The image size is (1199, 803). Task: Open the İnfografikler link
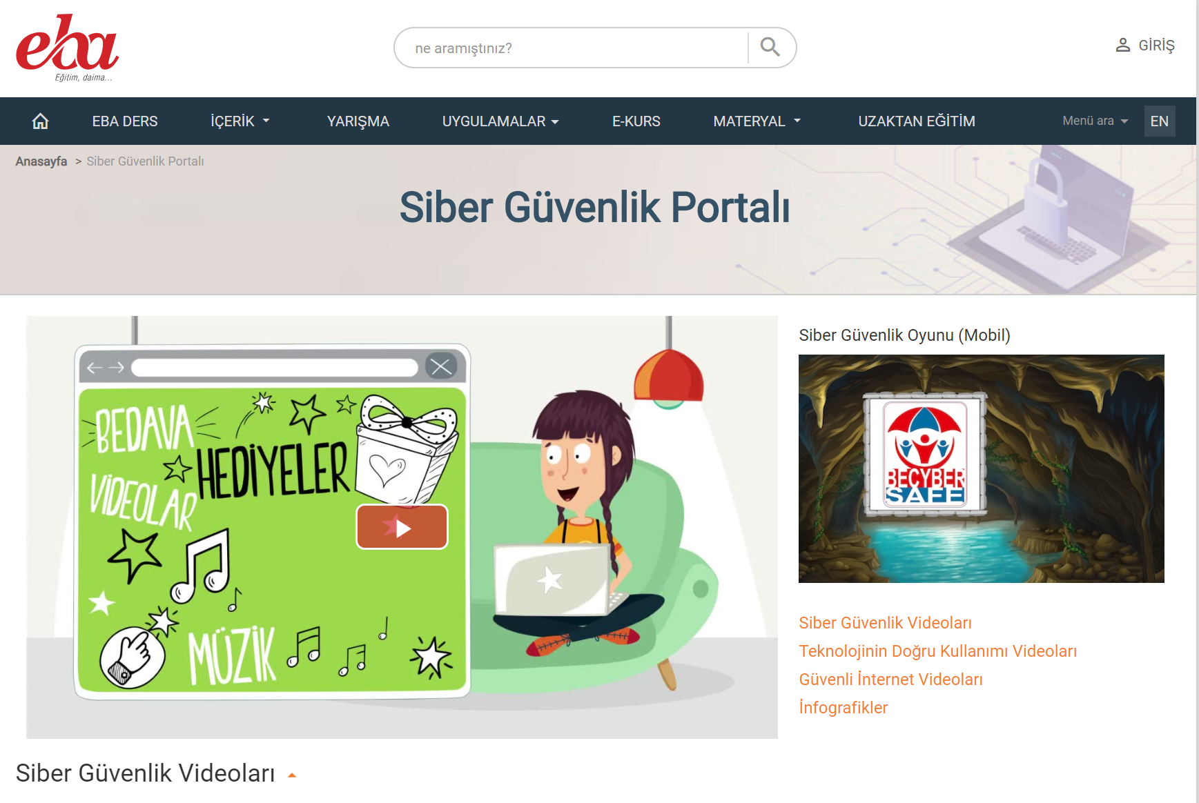click(x=843, y=708)
